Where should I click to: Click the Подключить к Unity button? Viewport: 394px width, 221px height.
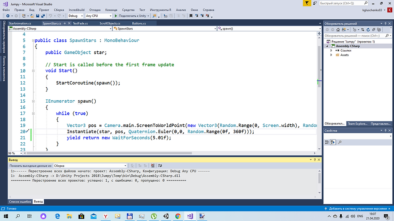(x=132, y=16)
